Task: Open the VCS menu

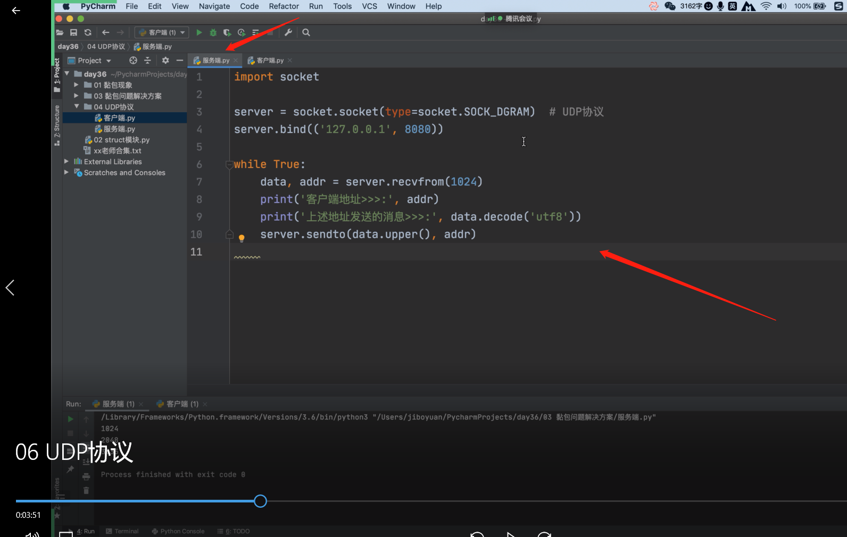Action: [369, 6]
